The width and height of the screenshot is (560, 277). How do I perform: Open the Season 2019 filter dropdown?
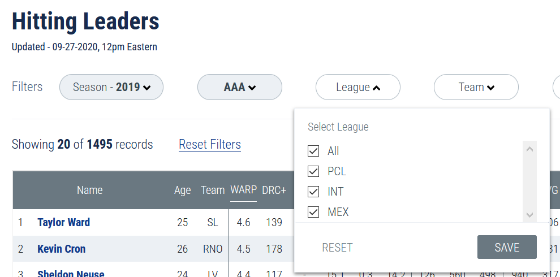(111, 87)
